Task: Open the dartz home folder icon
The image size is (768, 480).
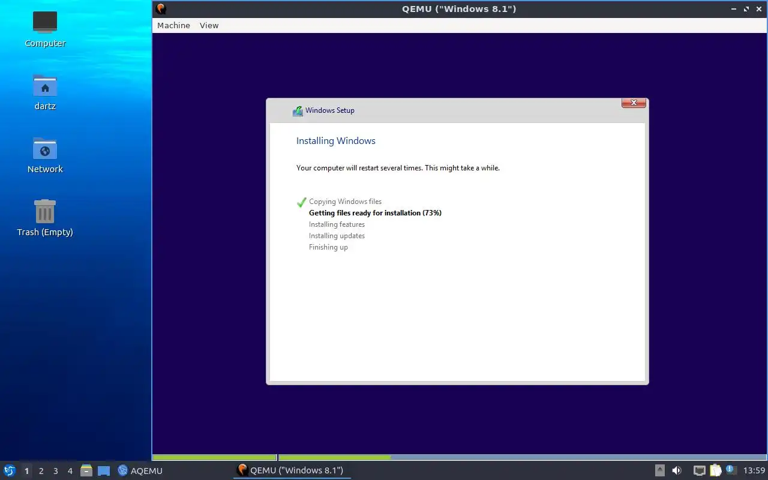Action: coord(45,92)
